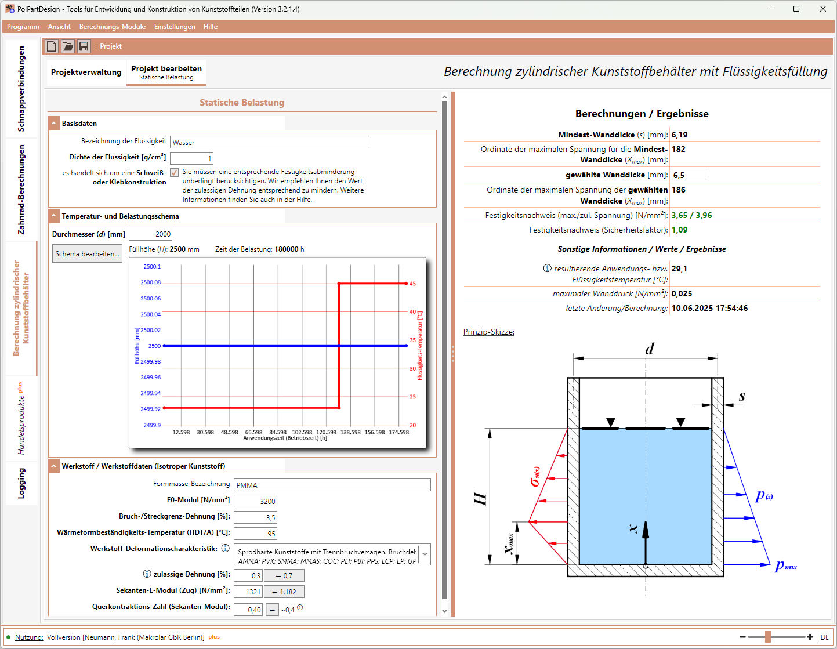
Task: Click the zoom-out minus icon in status bar
Action: point(742,637)
